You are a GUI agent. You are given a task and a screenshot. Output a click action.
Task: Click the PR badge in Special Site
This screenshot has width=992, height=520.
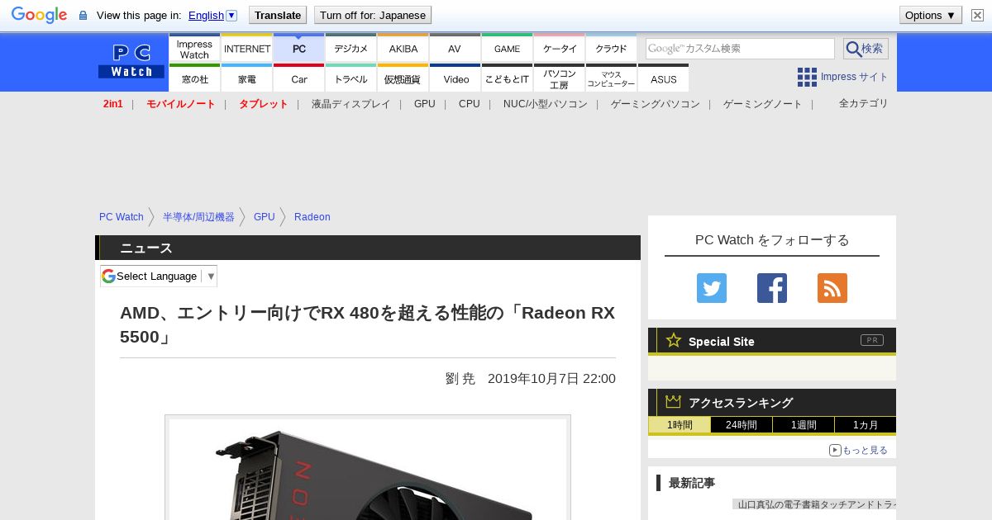pyautogui.click(x=872, y=340)
